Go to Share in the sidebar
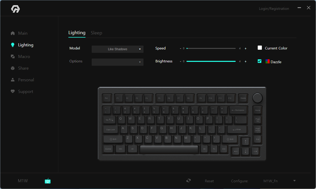Screen dimensions: 316x189 (x=23, y=68)
